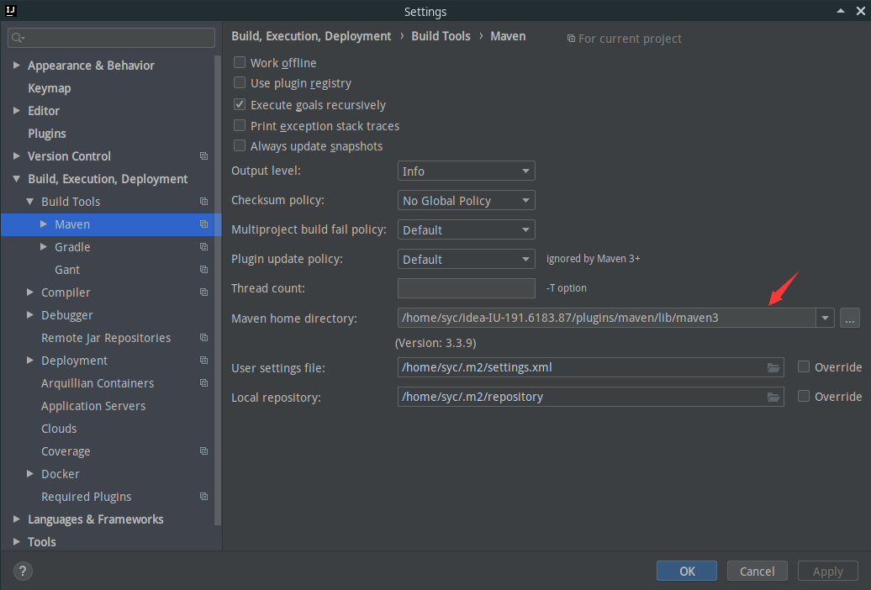871x590 pixels.
Task: Click the per-project icon beside Build Tools
Action: 203,202
